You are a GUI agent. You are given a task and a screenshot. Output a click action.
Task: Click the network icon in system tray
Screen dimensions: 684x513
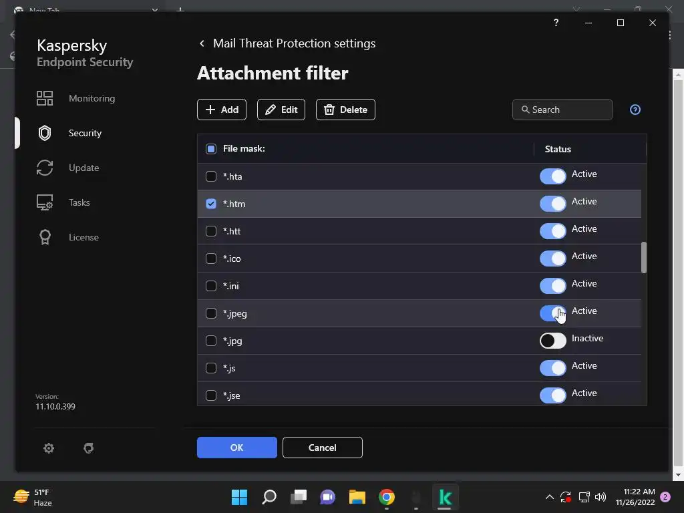click(x=584, y=497)
